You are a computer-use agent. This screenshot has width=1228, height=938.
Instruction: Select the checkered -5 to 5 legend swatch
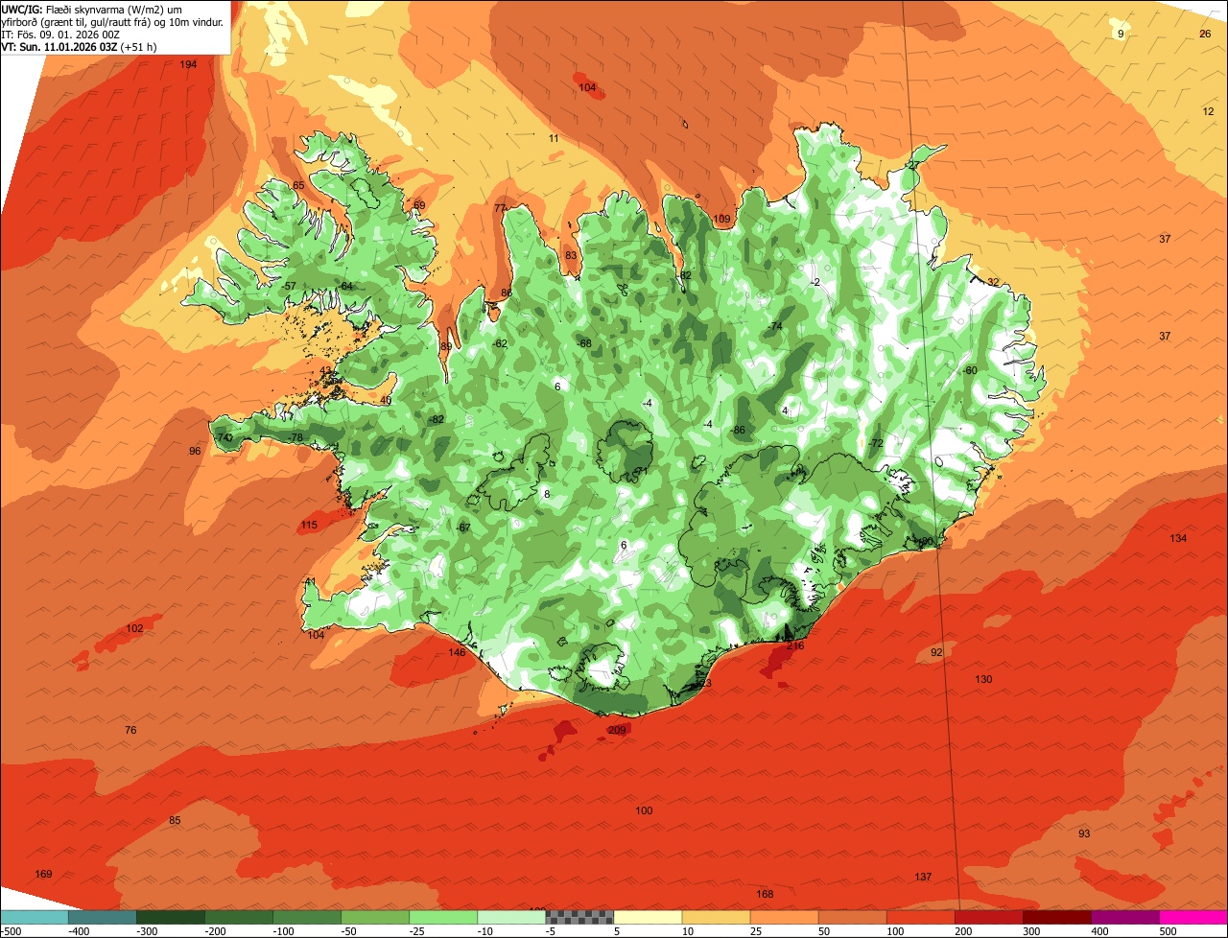pos(579,917)
